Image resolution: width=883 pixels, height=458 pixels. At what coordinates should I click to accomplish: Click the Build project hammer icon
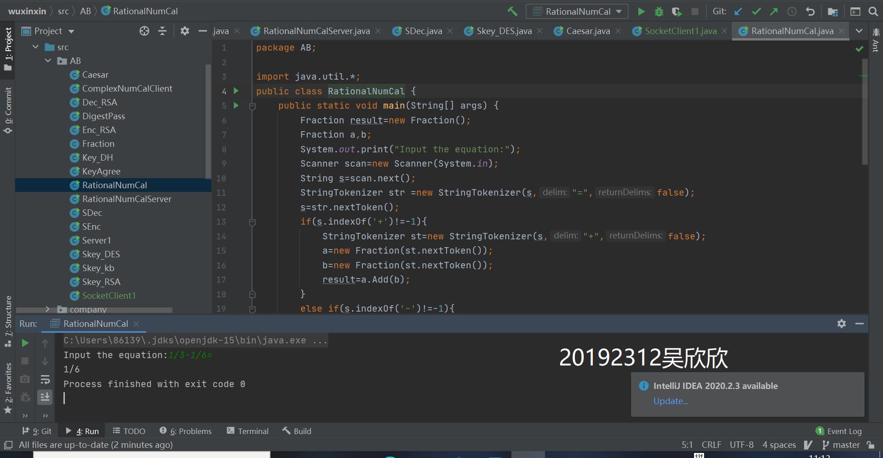click(x=512, y=12)
